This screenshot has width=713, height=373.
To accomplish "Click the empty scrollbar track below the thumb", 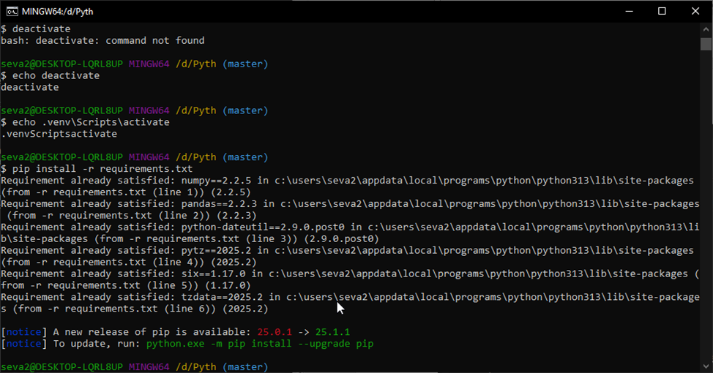I will [706, 219].
